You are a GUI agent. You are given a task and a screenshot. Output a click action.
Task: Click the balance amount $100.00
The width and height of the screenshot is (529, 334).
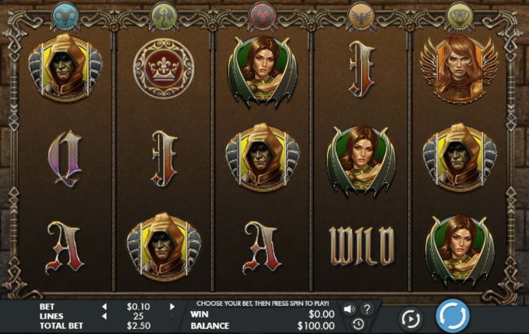pyautogui.click(x=316, y=326)
